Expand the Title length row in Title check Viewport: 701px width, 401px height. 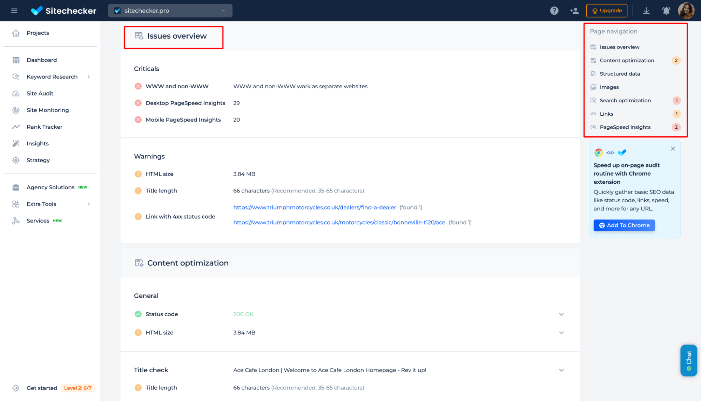pyautogui.click(x=561, y=388)
